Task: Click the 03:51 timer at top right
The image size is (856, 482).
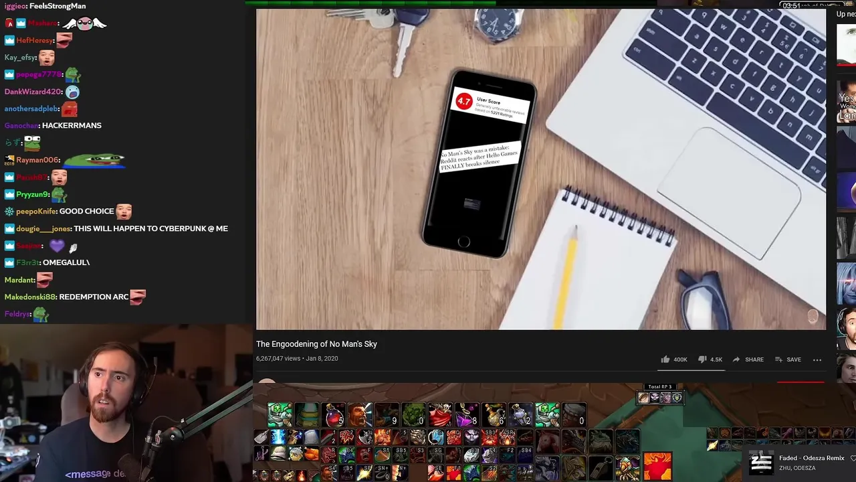Action: point(791,5)
